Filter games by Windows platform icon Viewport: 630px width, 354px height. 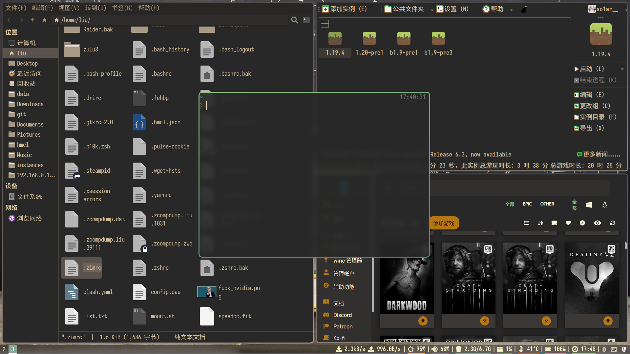(589, 205)
